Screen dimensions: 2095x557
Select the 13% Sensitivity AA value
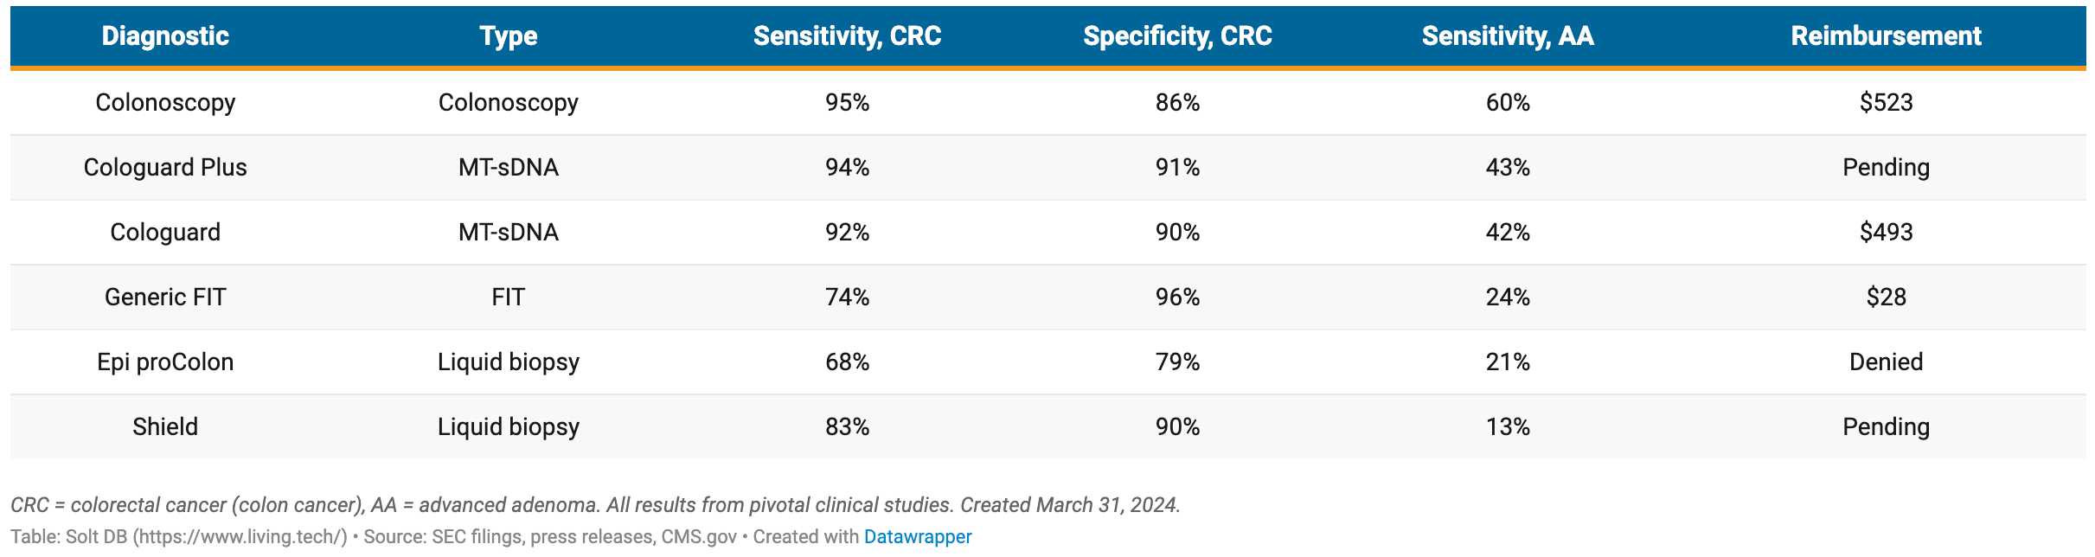[x=1508, y=427]
